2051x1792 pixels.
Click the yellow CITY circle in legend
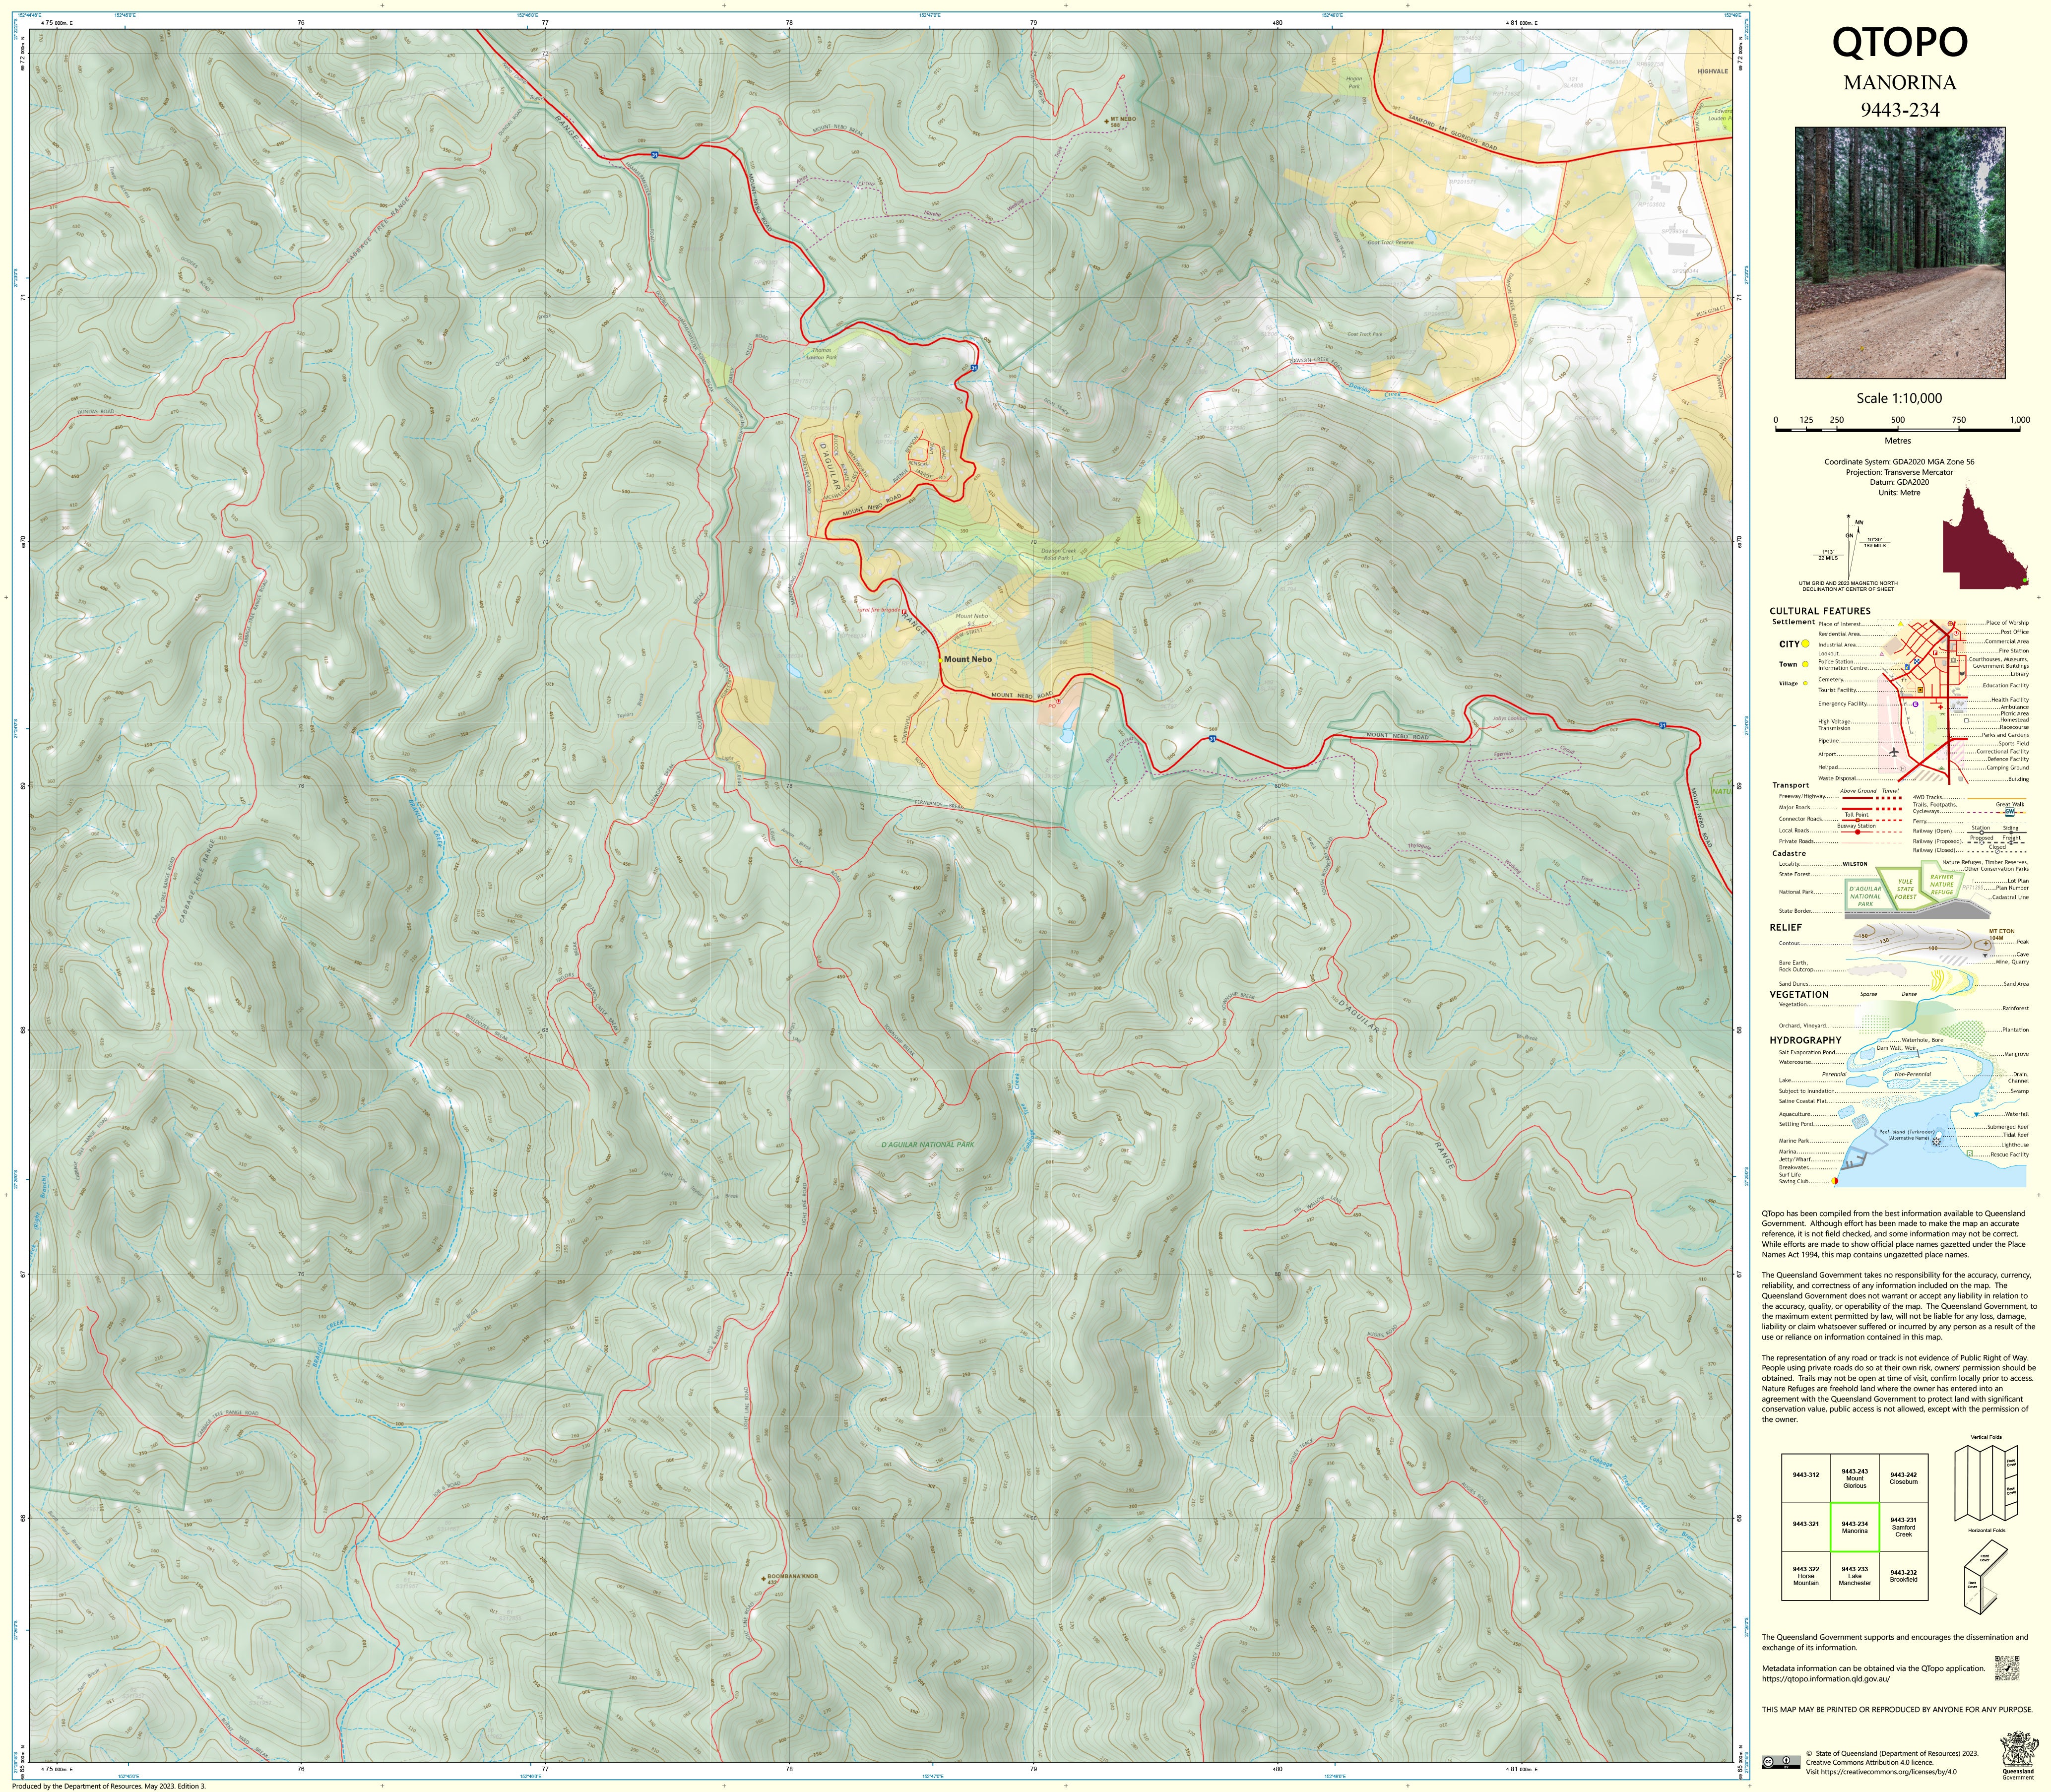click(1805, 644)
